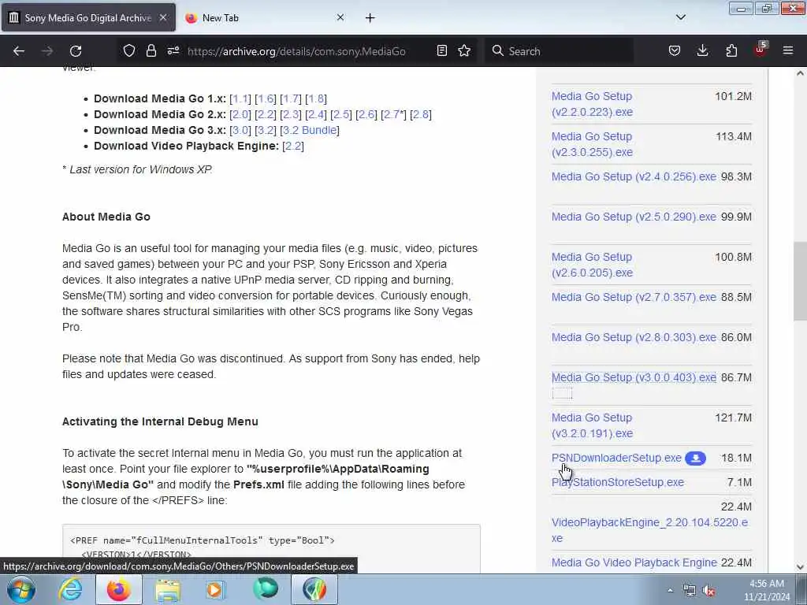807x605 pixels.
Task: Open a new tab with plus button
Action: pos(370,18)
